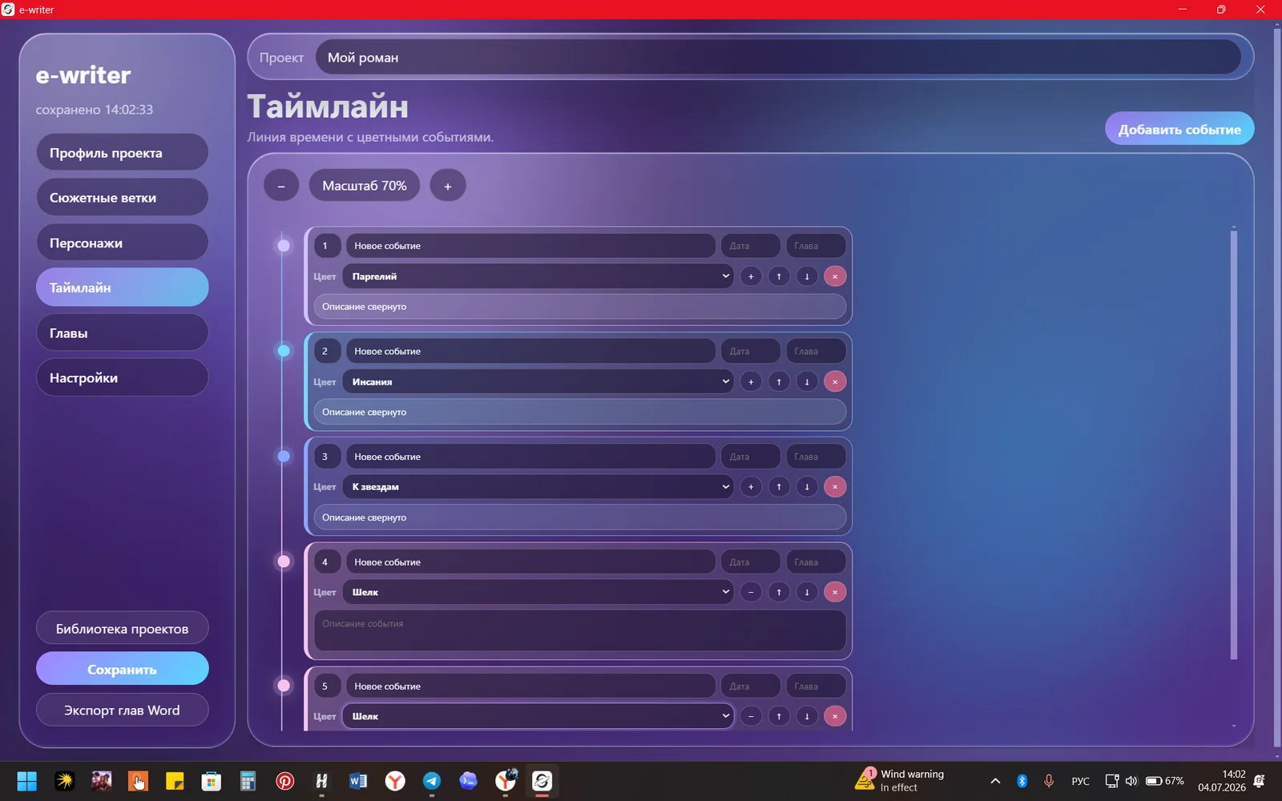Open Настройки section

tap(123, 378)
